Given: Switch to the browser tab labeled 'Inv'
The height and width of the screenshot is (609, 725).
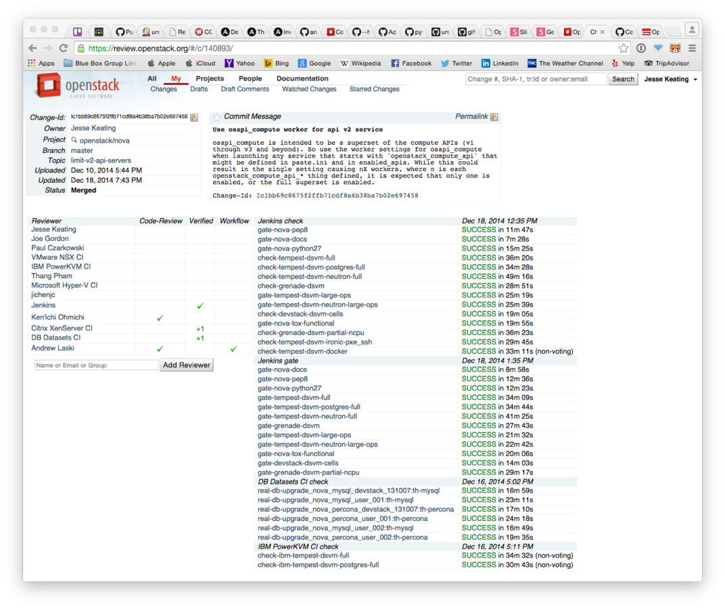Looking at the screenshot, I should coord(283,32).
